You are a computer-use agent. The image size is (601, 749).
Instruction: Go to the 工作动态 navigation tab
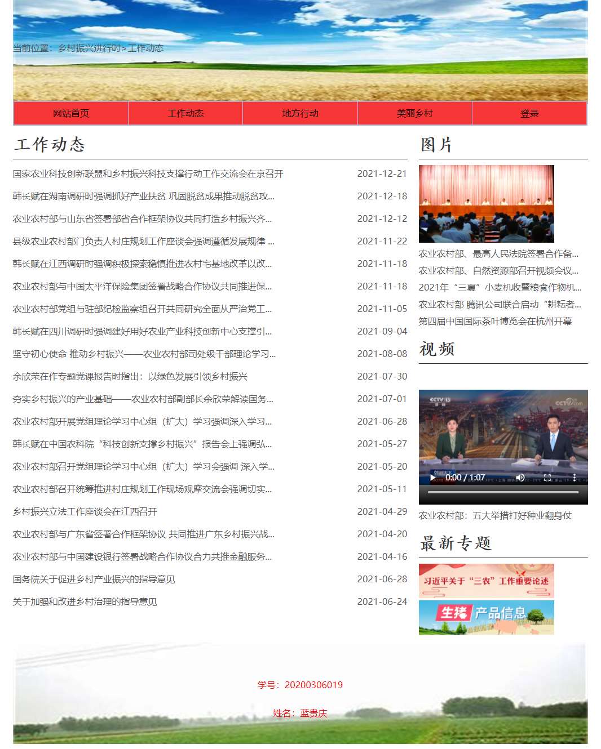coord(185,113)
